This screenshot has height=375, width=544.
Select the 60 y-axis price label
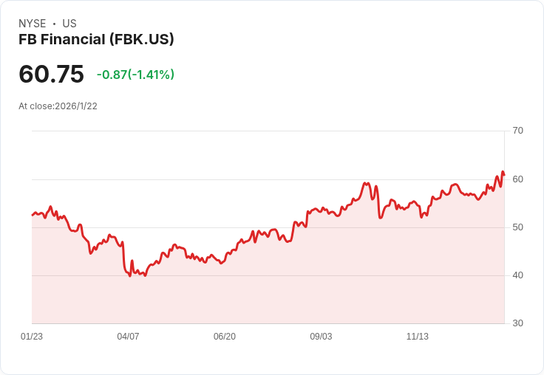[517, 179]
